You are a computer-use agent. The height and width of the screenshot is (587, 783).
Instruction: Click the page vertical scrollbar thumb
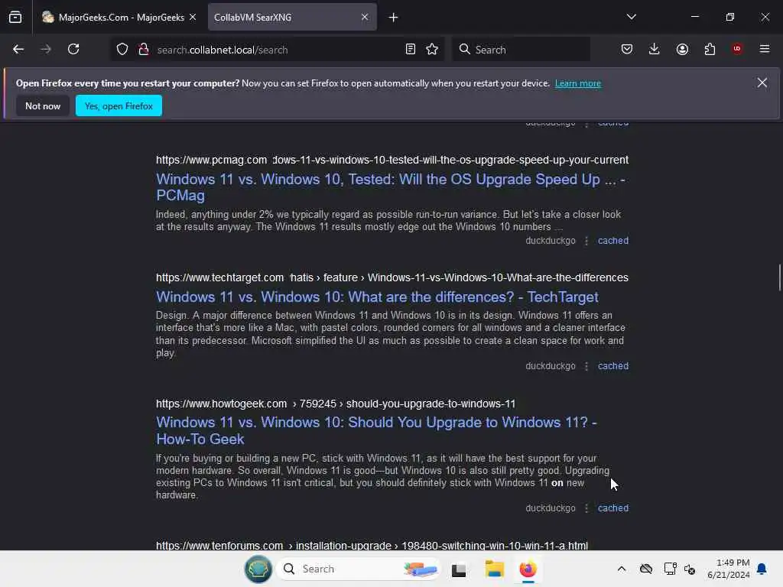[x=779, y=277]
